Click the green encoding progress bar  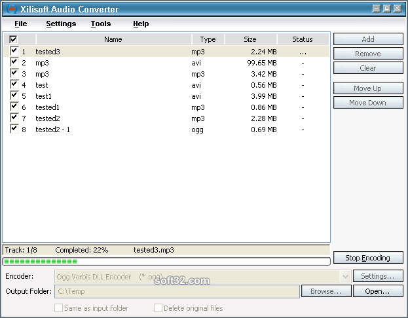click(166, 261)
